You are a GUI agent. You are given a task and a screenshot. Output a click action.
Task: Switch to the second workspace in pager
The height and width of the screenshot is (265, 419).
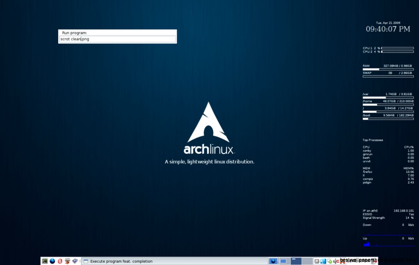[284, 261]
